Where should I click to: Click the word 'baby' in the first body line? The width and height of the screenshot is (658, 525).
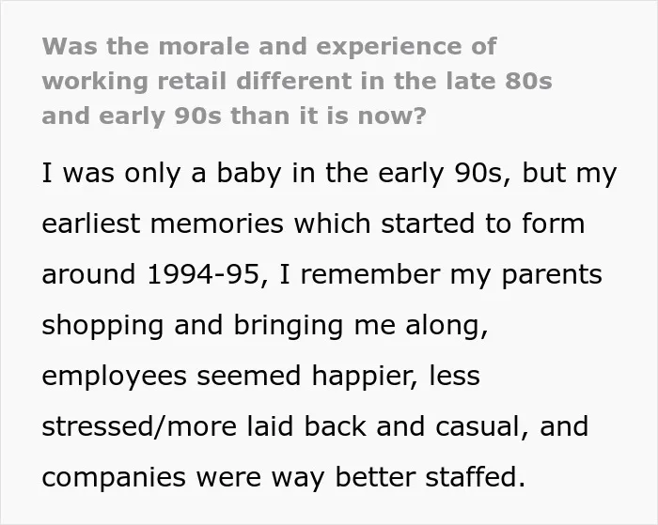(x=248, y=174)
